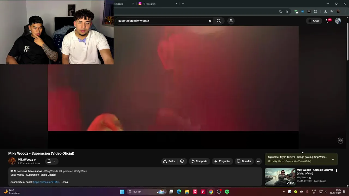
Task: Open Spotify from the taskbar
Action: click(227, 192)
